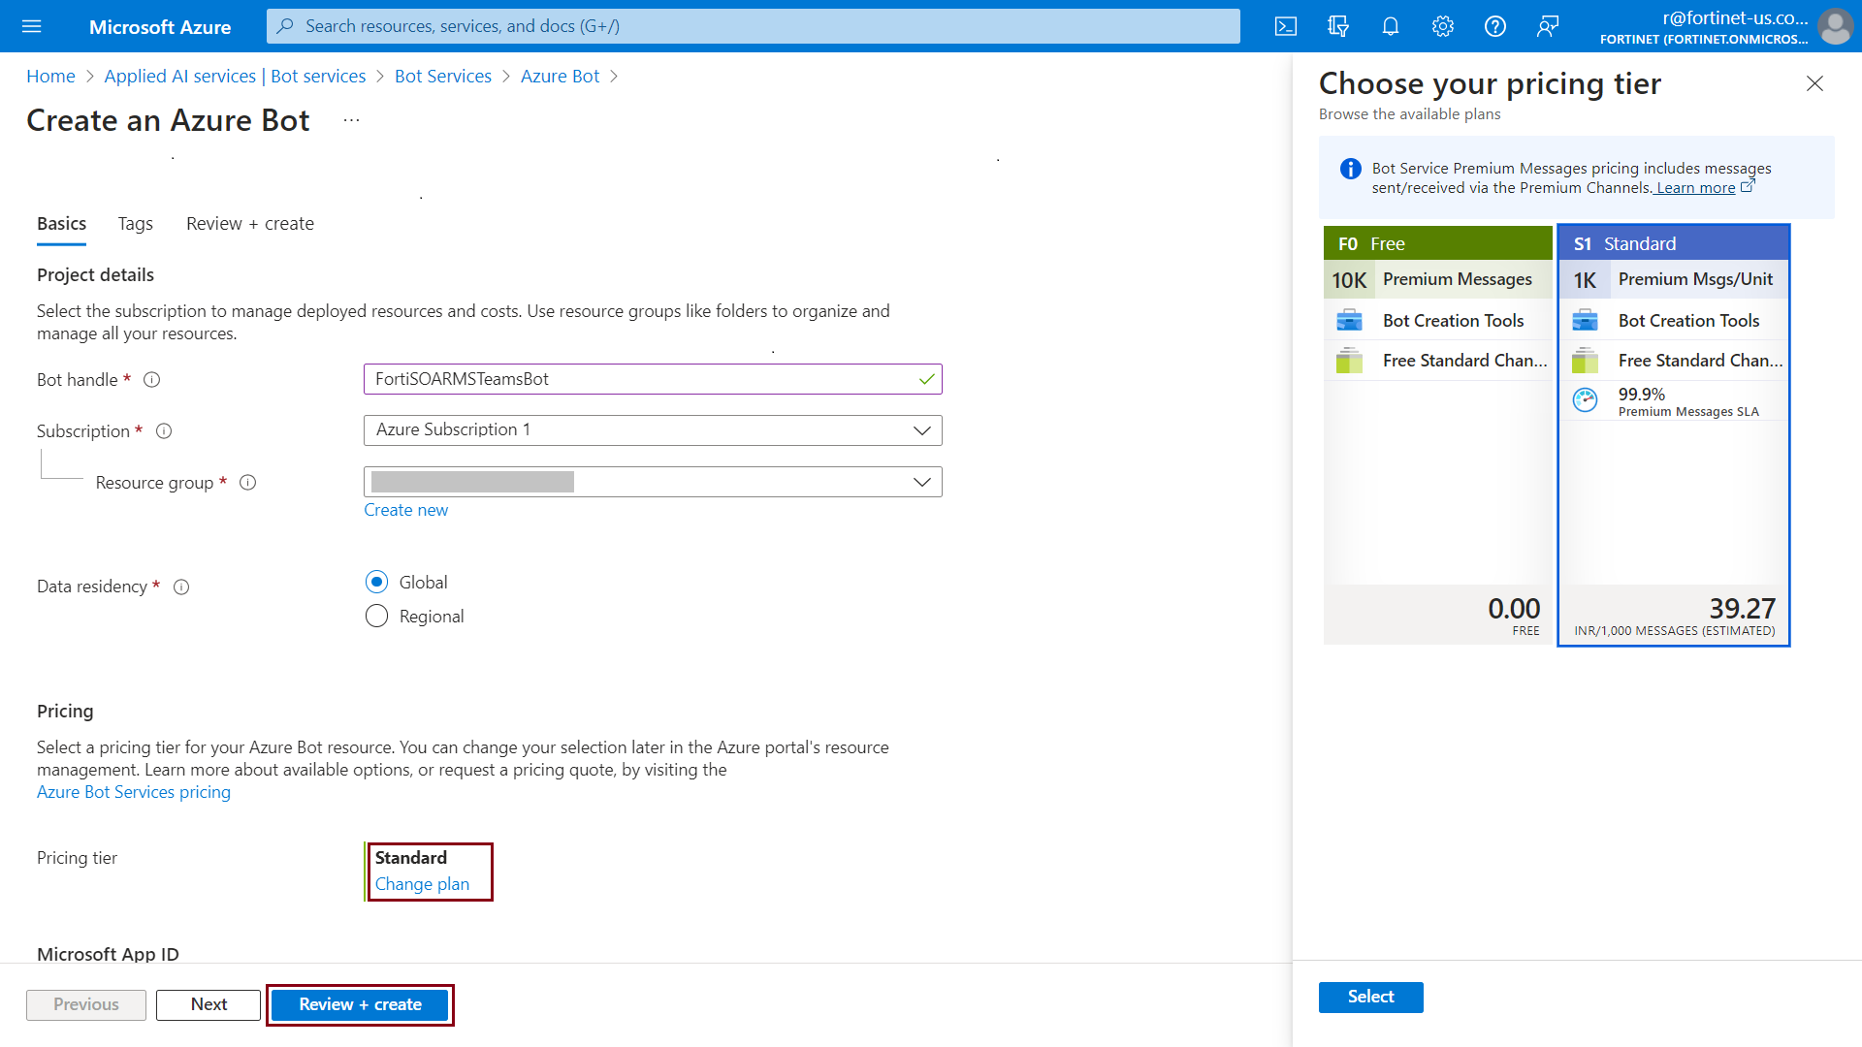Open the Notifications bell
1862x1047 pixels.
[x=1391, y=26]
